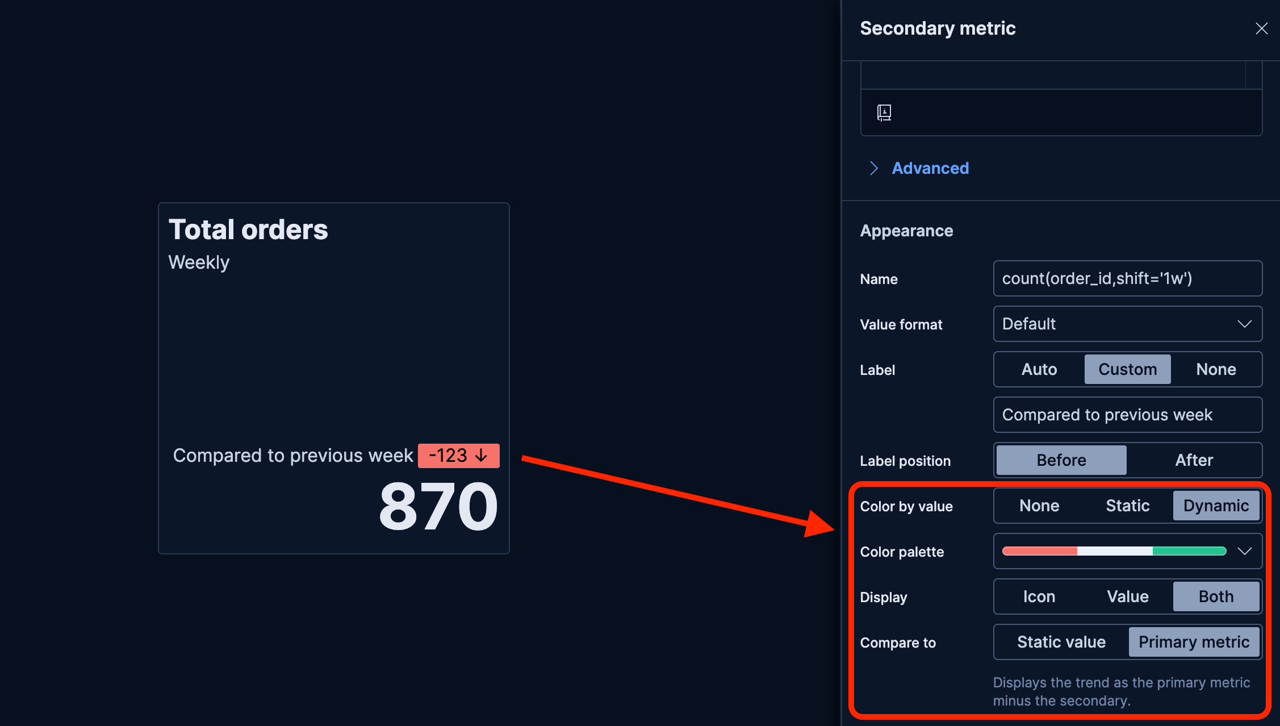Image resolution: width=1280 pixels, height=726 pixels.
Task: Edit the Compared to previous week label field
Action: (1127, 415)
